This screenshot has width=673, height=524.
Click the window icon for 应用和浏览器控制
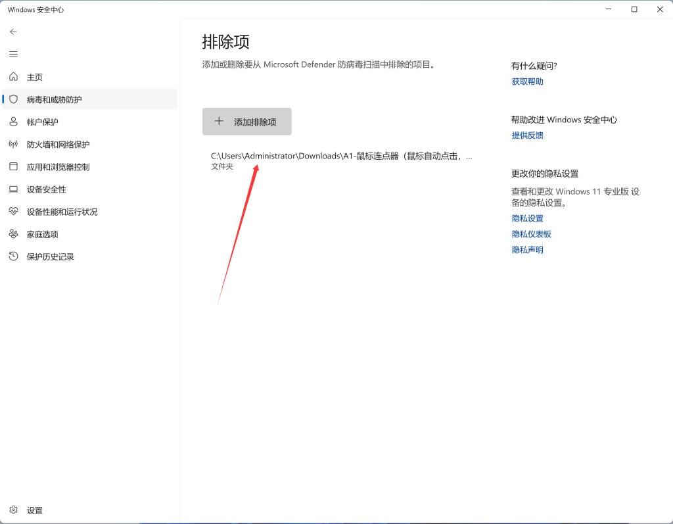pyautogui.click(x=13, y=166)
